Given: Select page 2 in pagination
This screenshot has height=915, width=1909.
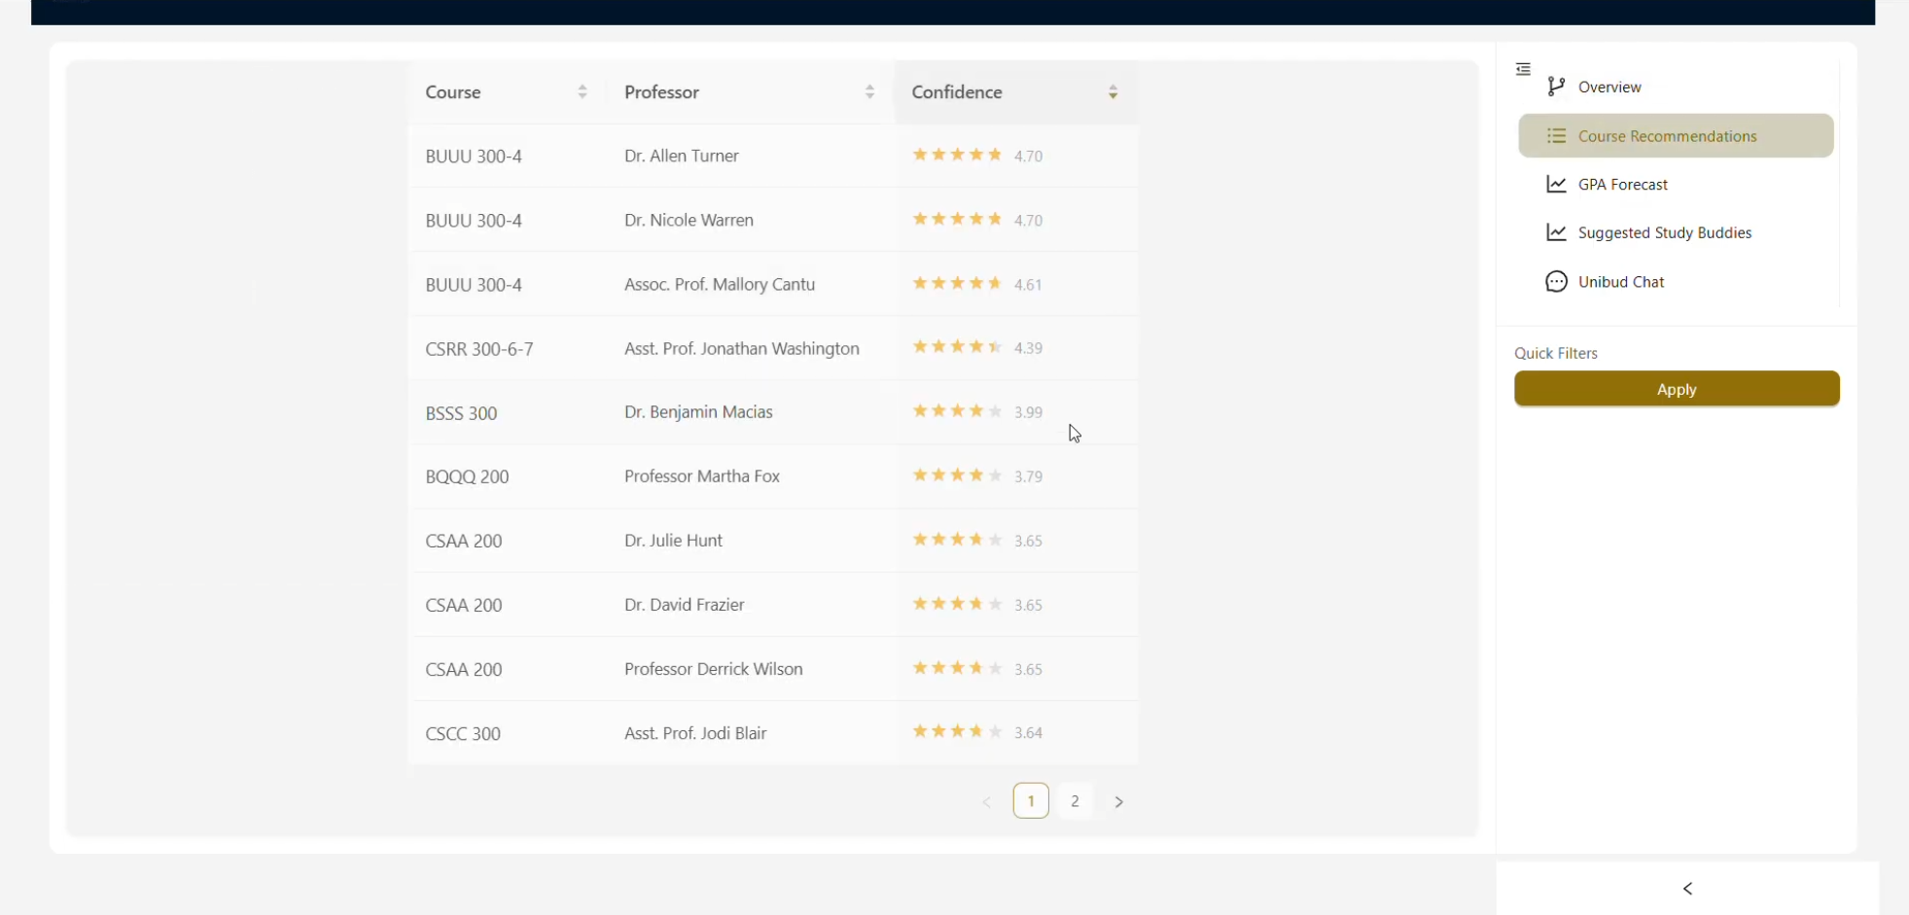Looking at the screenshot, I should 1076,801.
